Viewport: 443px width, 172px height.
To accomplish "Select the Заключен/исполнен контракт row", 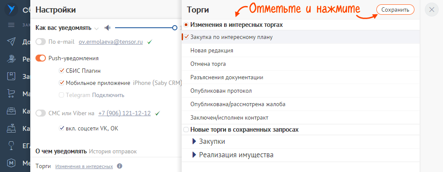I will point(301,117).
